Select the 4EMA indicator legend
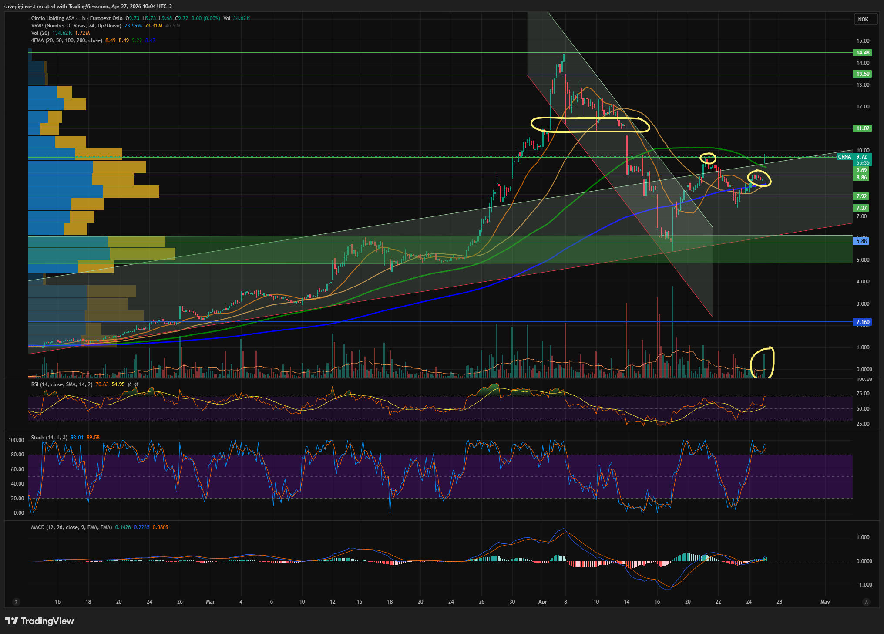The image size is (884, 634). click(67, 40)
